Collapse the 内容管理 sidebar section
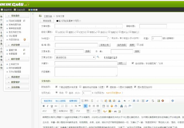The height and width of the screenshot is (128, 184). point(17,45)
